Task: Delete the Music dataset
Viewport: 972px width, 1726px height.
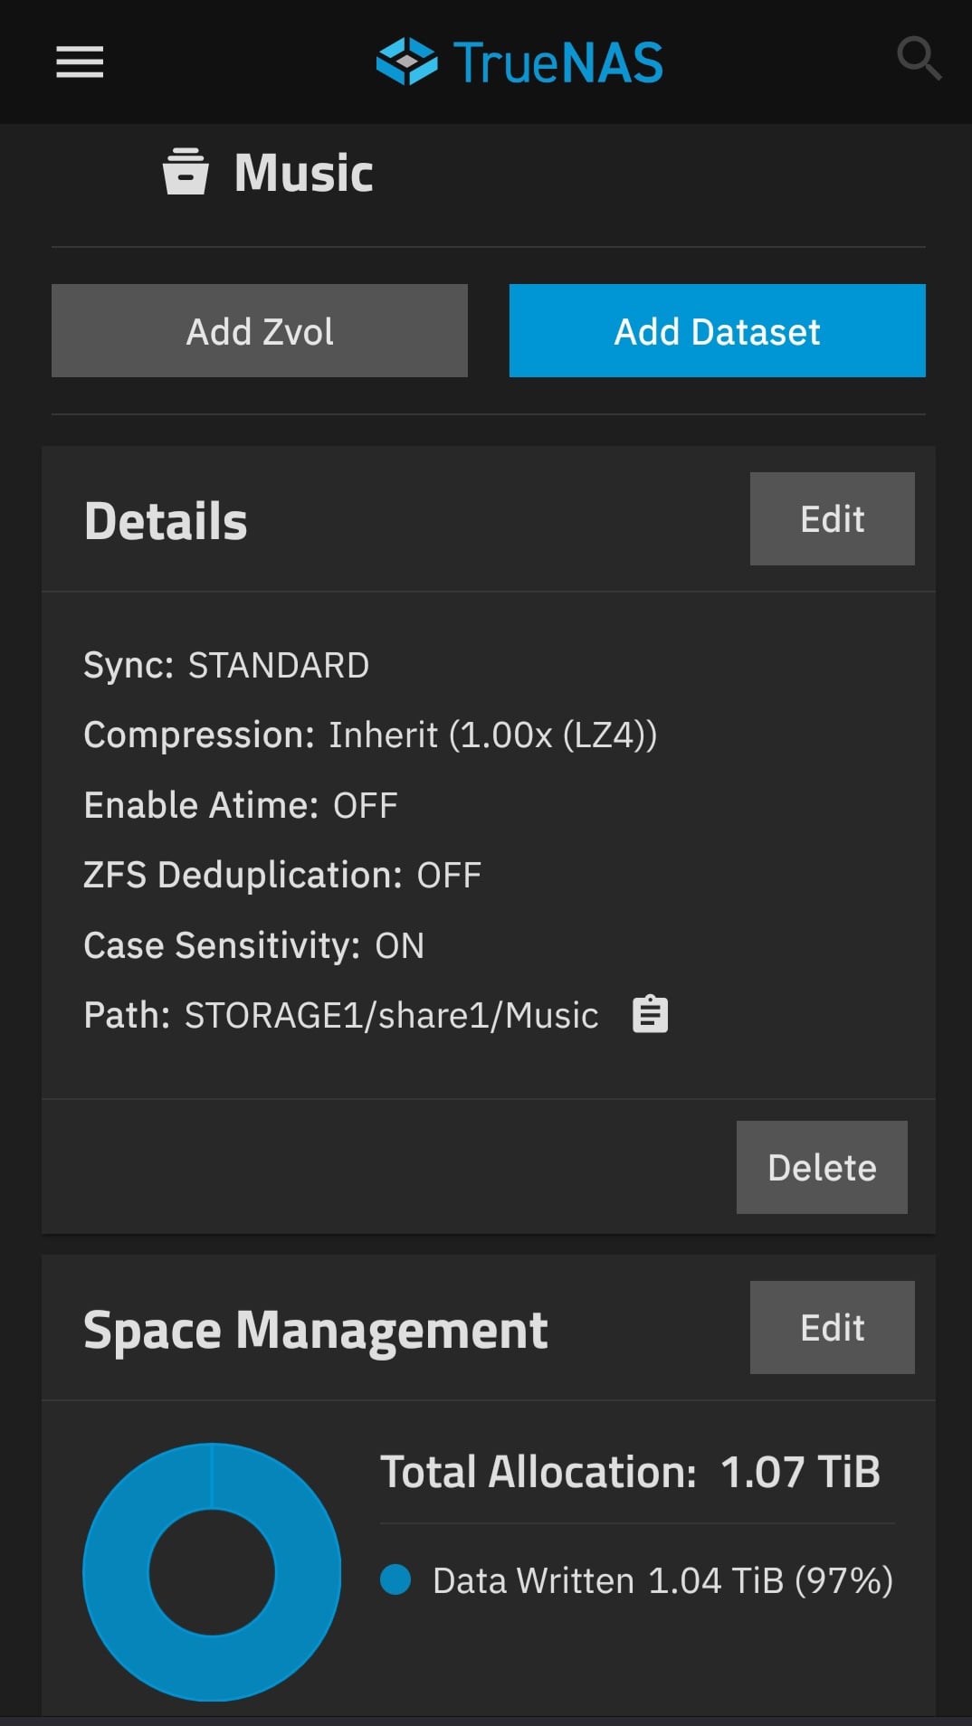Action: (x=822, y=1168)
